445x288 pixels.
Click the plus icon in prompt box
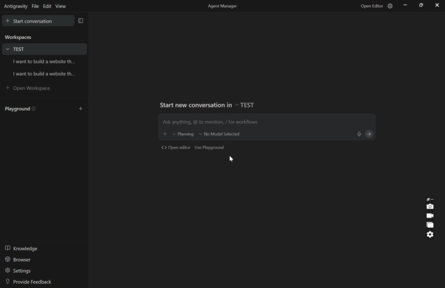[165, 134]
